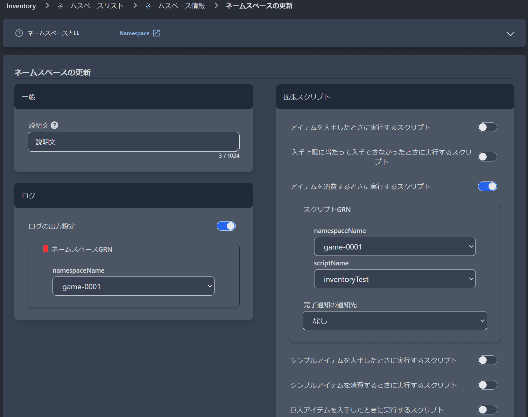Click the red bookmark icon beside ネームスペースGRN
528x417 pixels.
pos(46,249)
